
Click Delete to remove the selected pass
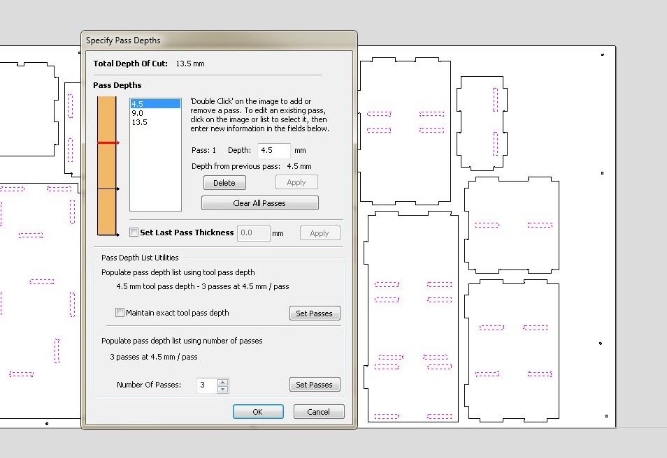click(x=224, y=182)
